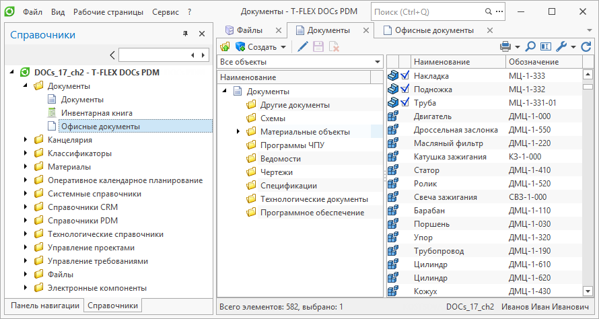
Task: Select the Свеча зажигания row
Action: (485, 197)
